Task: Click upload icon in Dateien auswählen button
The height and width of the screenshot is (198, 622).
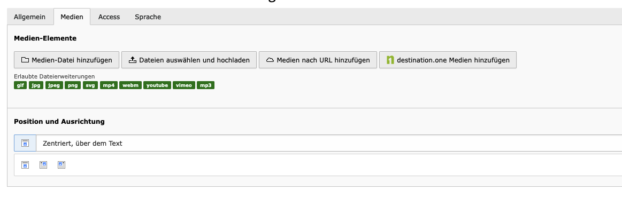Action: click(133, 60)
